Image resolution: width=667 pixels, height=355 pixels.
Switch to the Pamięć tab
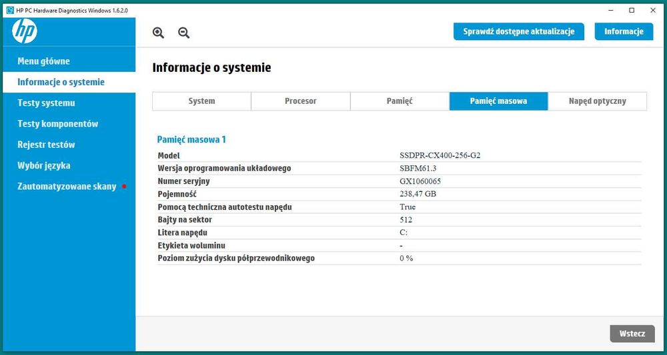pyautogui.click(x=400, y=101)
